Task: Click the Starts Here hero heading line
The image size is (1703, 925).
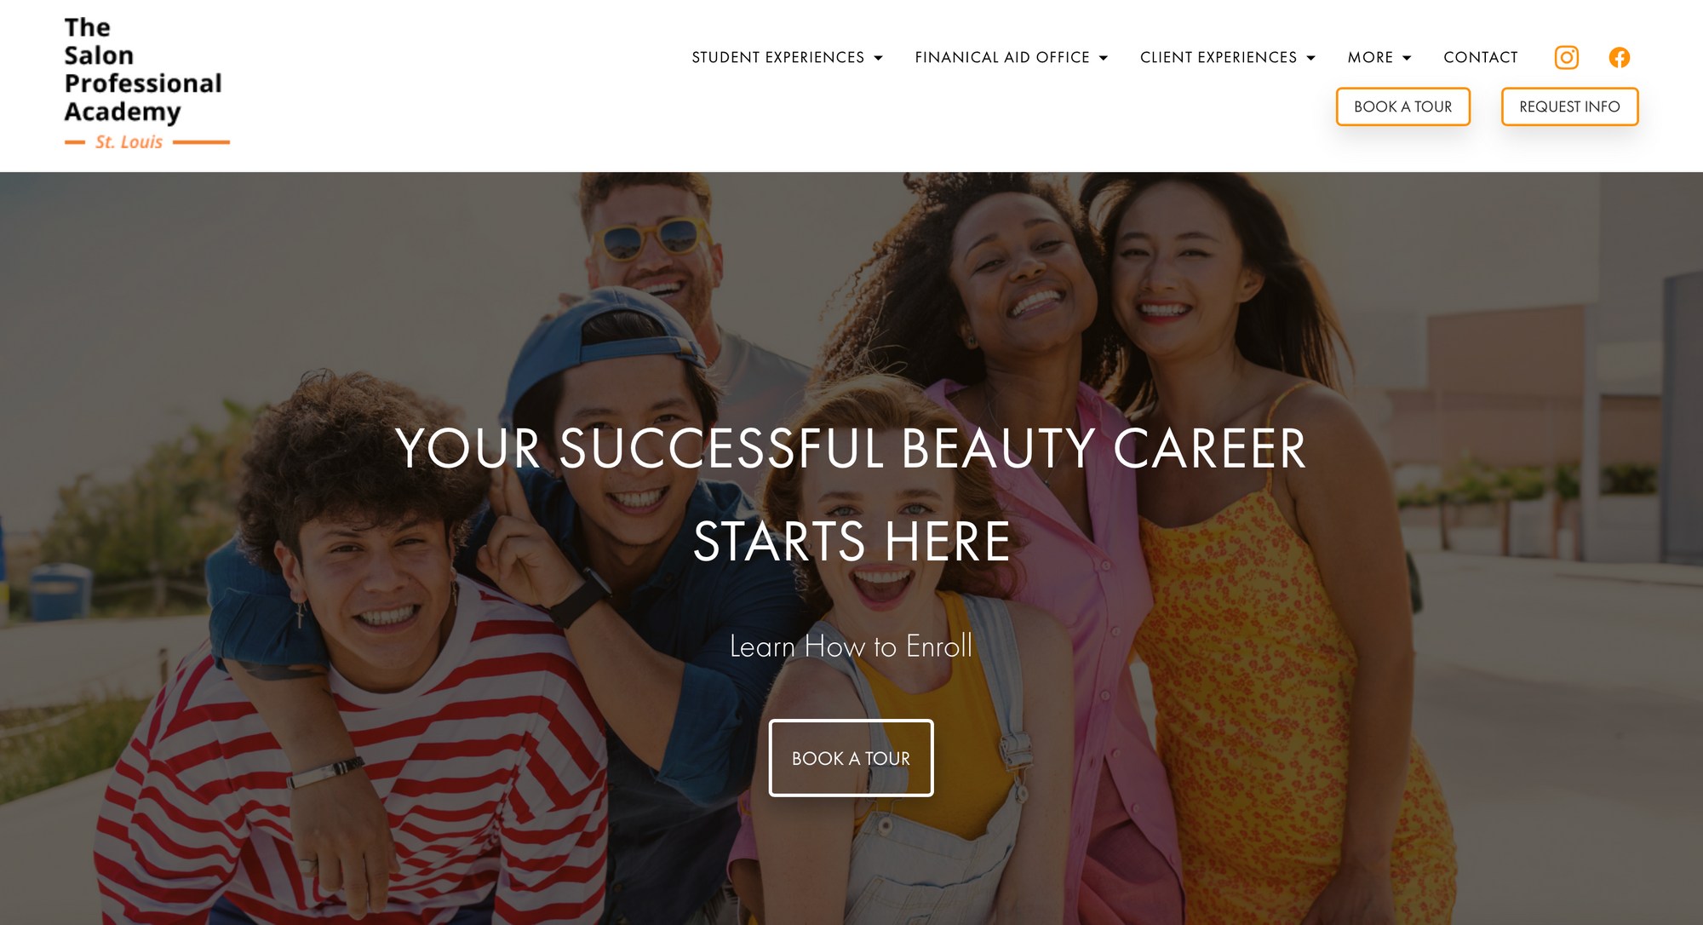Action: coord(851,542)
